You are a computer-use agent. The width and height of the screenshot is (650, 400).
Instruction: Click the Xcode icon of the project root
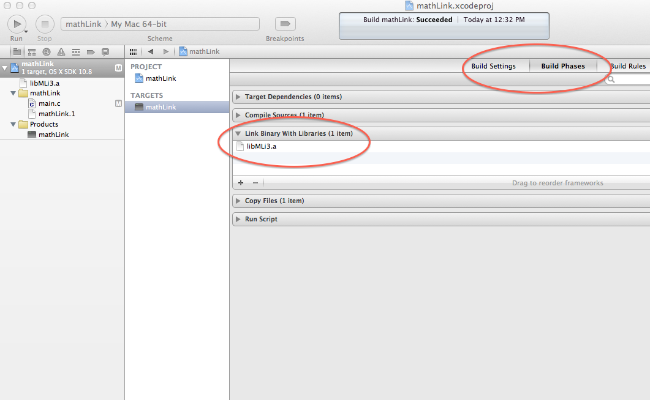click(15, 68)
